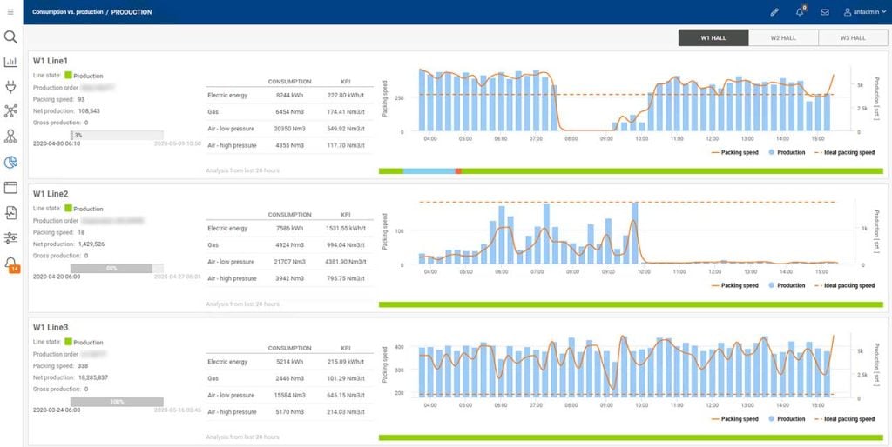Click the 3942 Nm3 value
Image resolution: width=892 pixels, height=447 pixels.
tap(290, 279)
